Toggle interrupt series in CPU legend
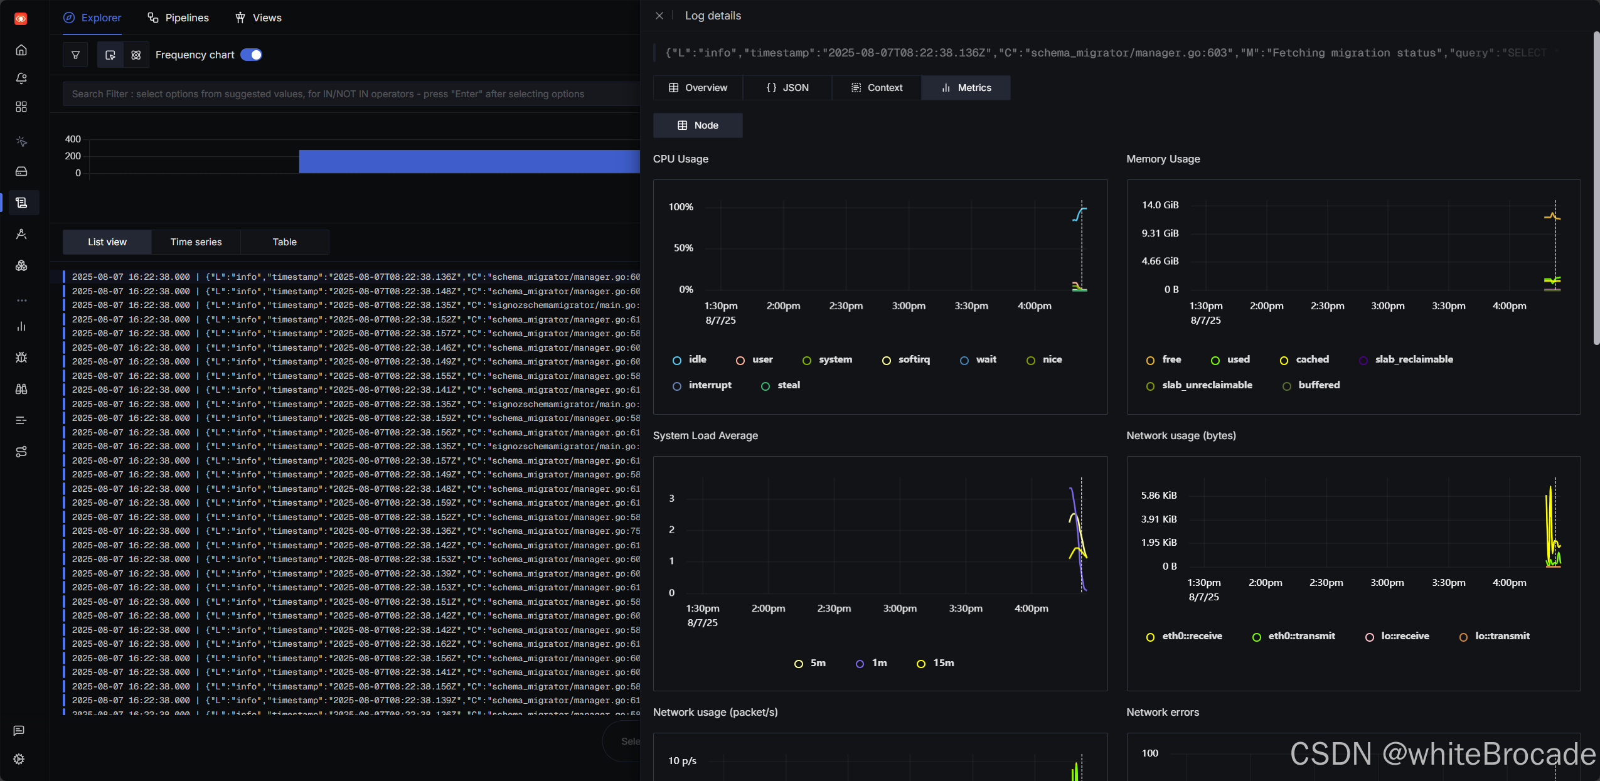 (x=702, y=385)
